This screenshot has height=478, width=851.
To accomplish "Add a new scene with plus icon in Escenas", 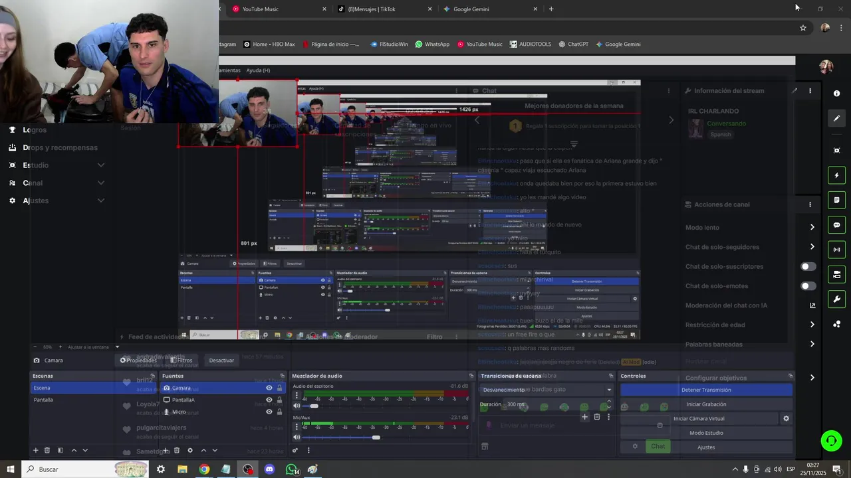I will pyautogui.click(x=36, y=450).
